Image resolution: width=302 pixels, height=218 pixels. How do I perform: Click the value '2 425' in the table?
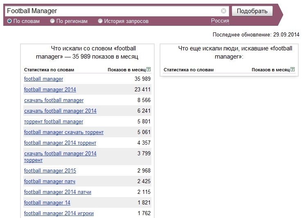click(144, 181)
